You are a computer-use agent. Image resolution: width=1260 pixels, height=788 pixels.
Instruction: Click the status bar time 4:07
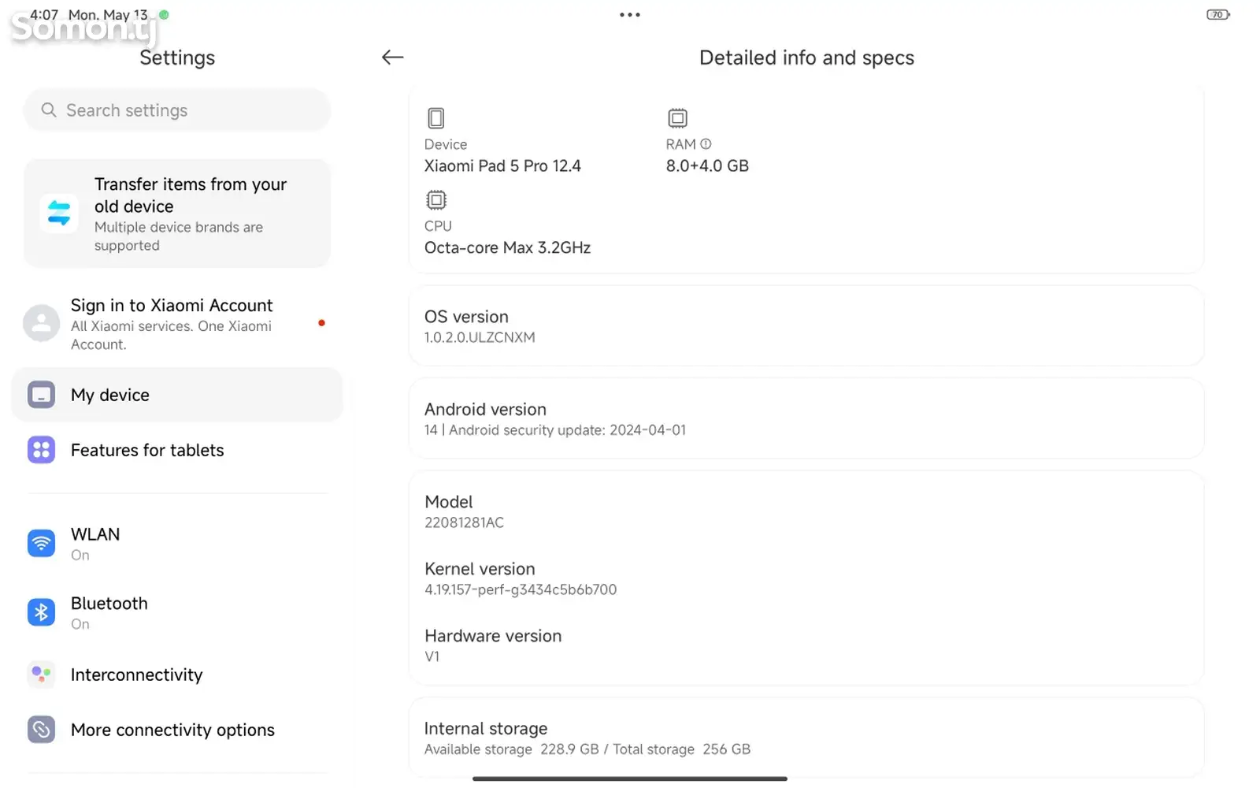pyautogui.click(x=44, y=15)
